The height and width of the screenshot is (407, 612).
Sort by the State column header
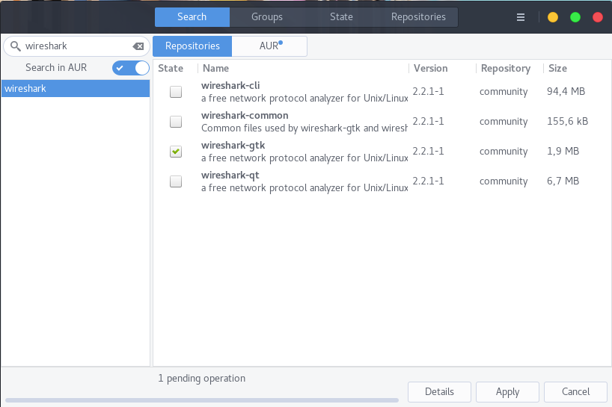coord(171,68)
